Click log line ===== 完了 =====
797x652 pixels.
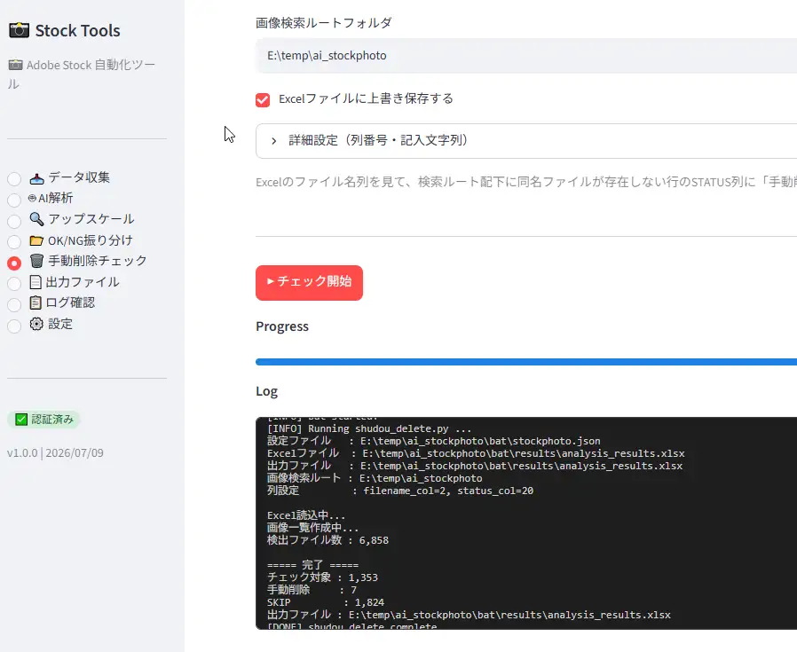coord(313,564)
